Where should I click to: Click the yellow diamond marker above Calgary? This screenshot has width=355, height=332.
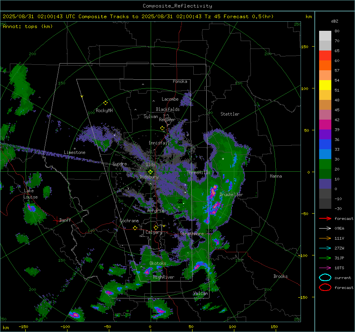click(156, 227)
